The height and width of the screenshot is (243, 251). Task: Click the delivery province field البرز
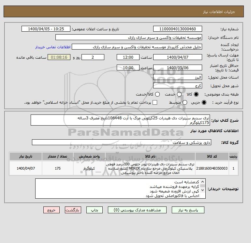point(178,77)
